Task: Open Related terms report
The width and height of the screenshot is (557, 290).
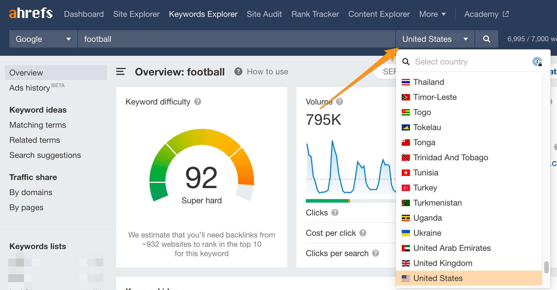Action: coord(35,140)
